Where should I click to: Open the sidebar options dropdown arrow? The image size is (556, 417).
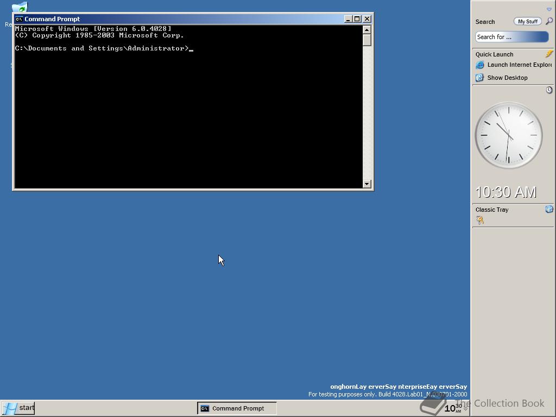549,10
